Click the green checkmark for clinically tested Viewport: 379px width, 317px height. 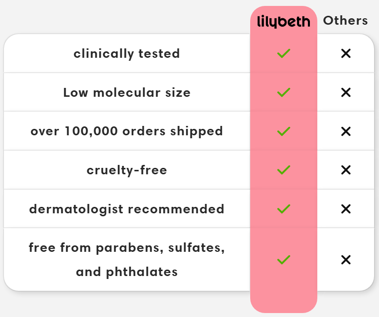[x=284, y=53]
